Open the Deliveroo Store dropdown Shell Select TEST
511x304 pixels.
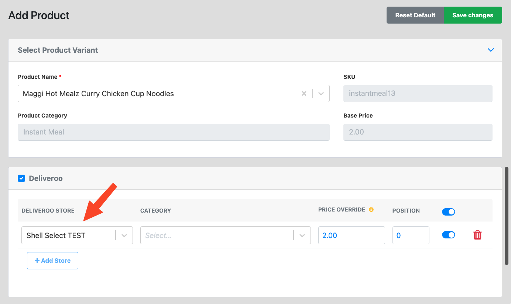pyautogui.click(x=77, y=235)
